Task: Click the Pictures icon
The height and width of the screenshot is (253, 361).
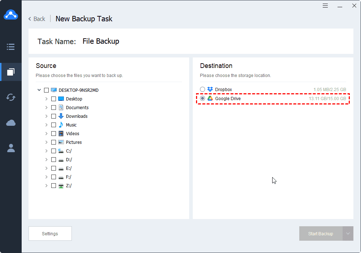Action: point(61,142)
